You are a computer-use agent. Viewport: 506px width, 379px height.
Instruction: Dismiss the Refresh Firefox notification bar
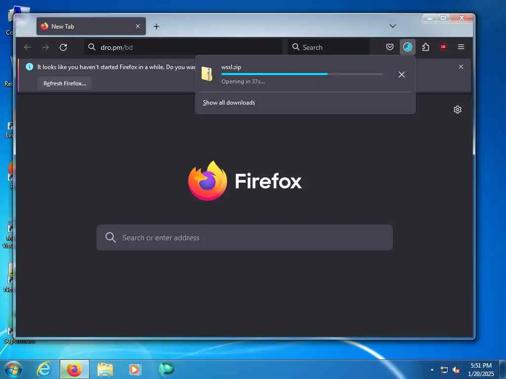(461, 67)
